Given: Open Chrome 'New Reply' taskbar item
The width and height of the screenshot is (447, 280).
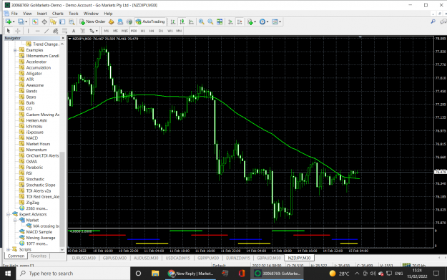Looking at the screenshot, I should pyautogui.click(x=190, y=274).
